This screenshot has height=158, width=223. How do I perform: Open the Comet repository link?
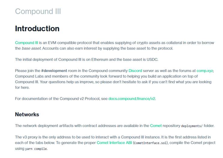[156, 126]
